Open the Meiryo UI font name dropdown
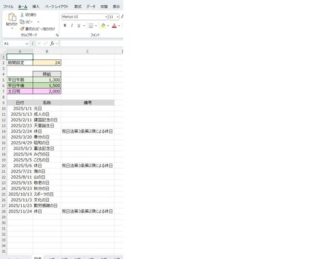The image size is (314, 259). pos(106,17)
